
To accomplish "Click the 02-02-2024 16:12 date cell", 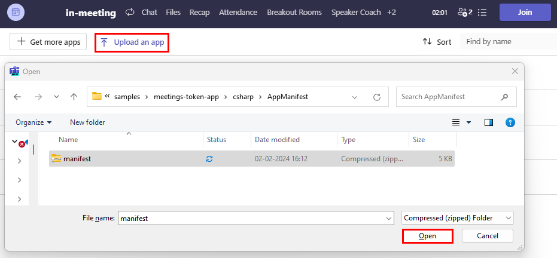I will pyautogui.click(x=281, y=159).
